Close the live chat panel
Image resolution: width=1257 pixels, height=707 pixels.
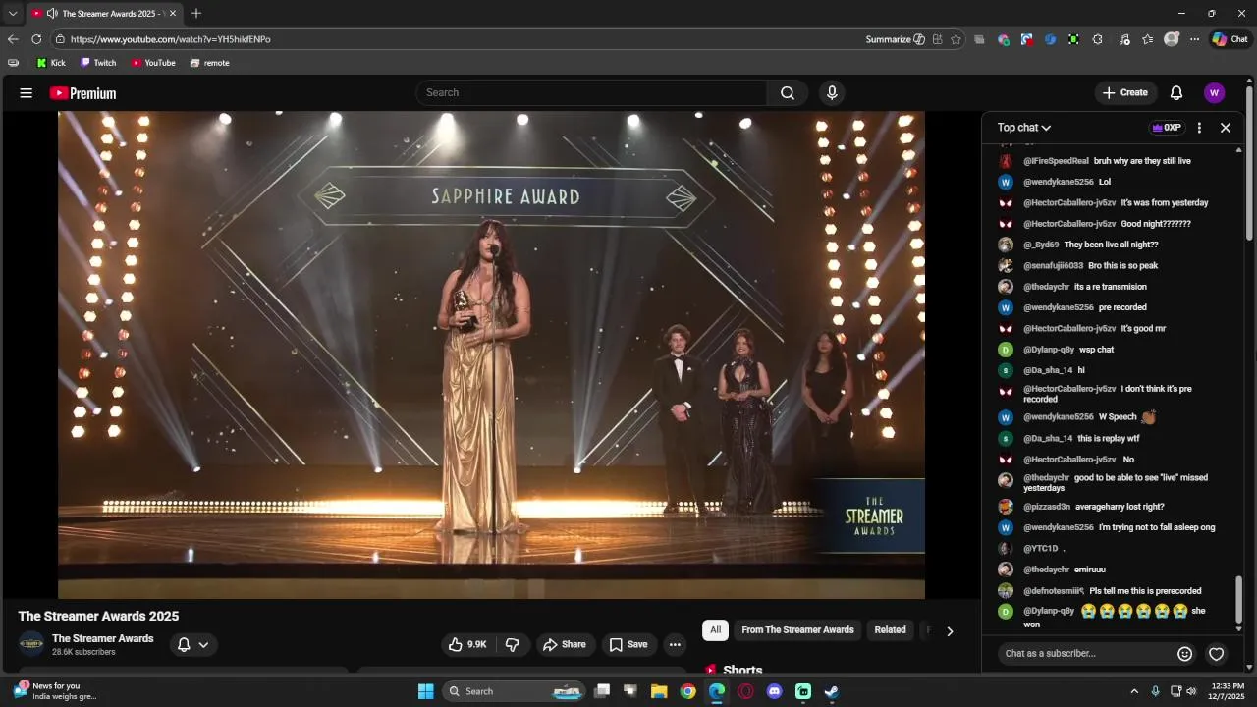(1226, 128)
